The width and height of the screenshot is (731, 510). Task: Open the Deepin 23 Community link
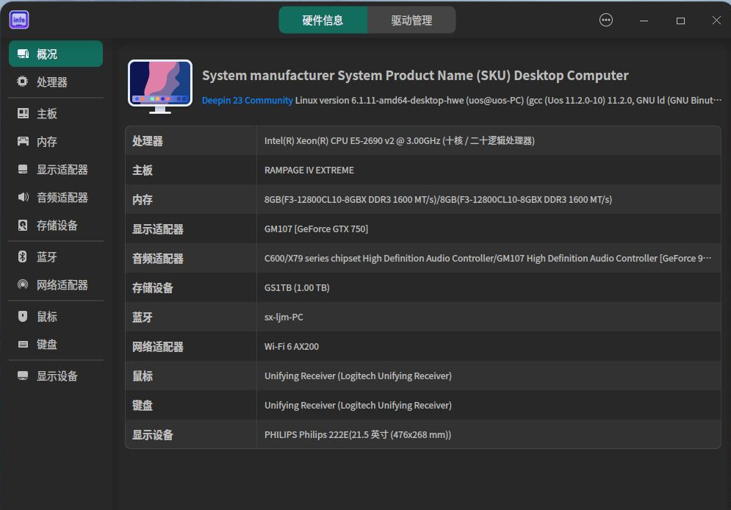[248, 101]
